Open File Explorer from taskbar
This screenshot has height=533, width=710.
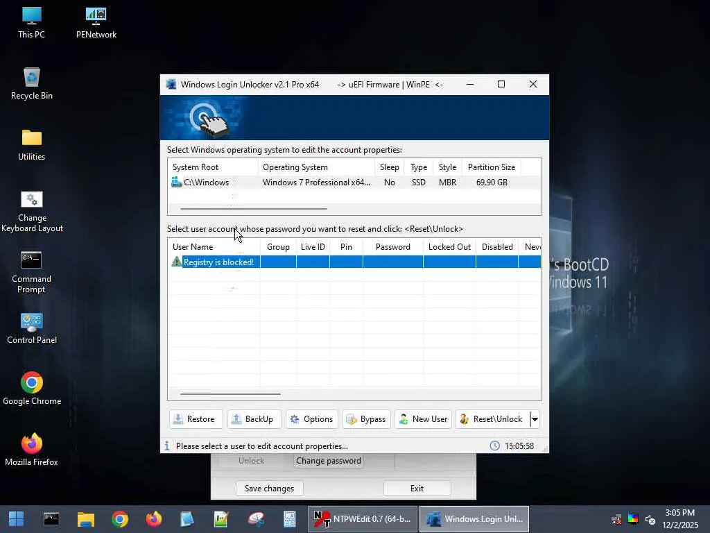pos(85,519)
